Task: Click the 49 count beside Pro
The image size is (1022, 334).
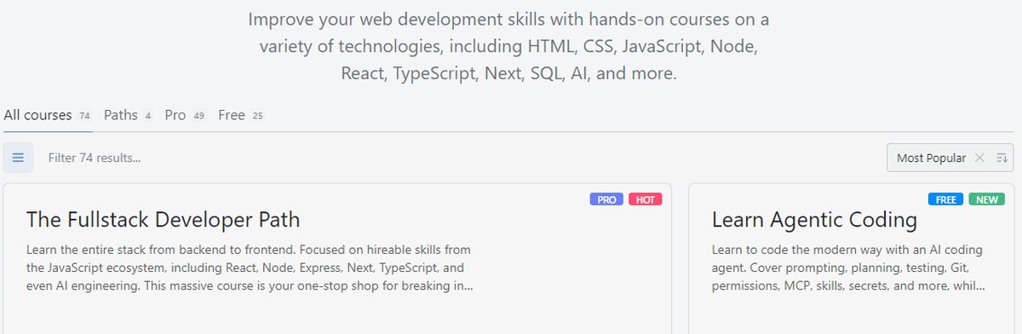Action: pyautogui.click(x=199, y=116)
